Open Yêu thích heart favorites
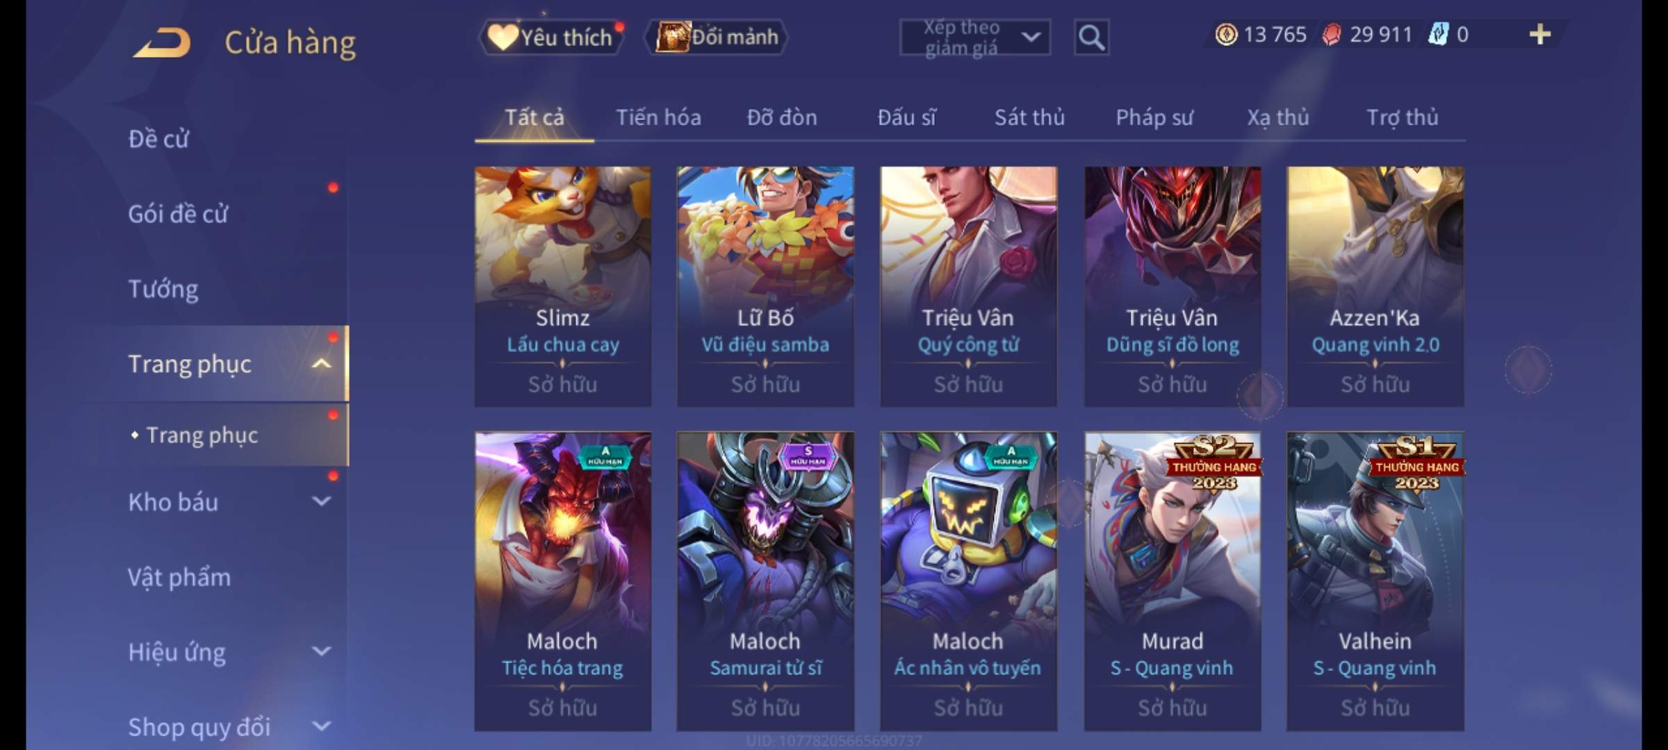The image size is (1668, 750). click(551, 37)
